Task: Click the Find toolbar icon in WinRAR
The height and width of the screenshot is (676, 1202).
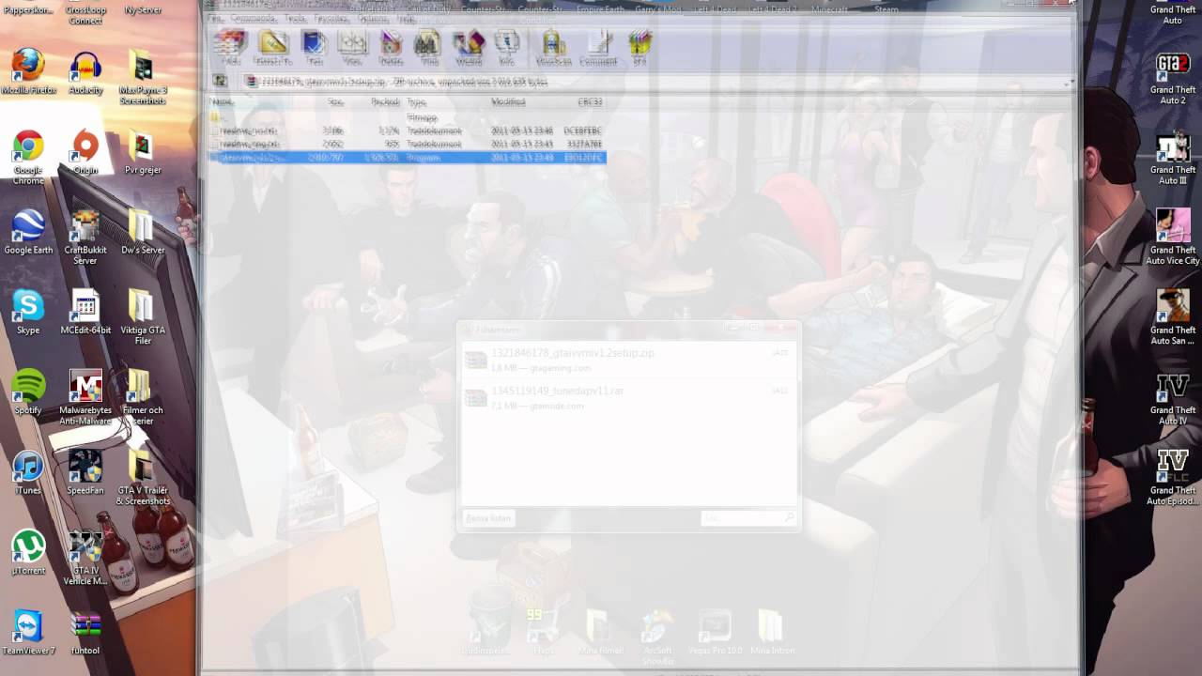Action: [428, 47]
